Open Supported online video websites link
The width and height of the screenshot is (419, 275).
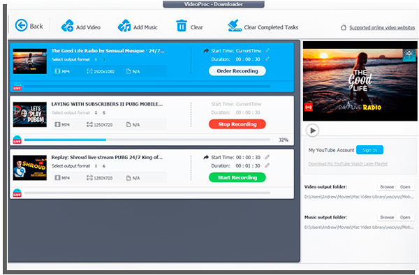382,27
